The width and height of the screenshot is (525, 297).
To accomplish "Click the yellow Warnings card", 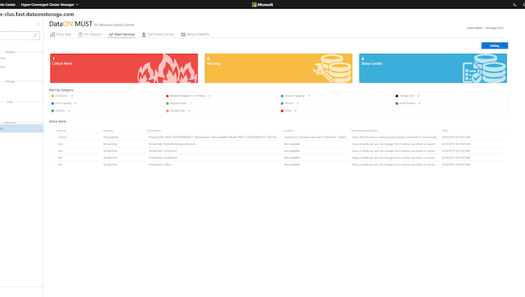I will click(278, 68).
